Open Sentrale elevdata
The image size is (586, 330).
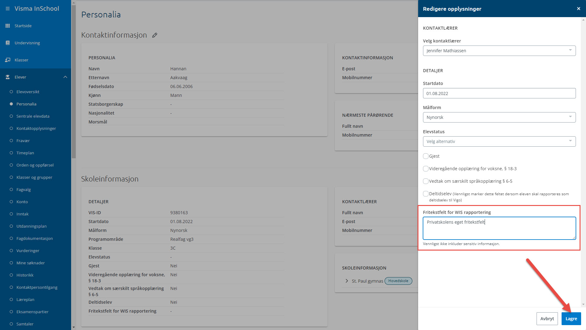(x=33, y=116)
